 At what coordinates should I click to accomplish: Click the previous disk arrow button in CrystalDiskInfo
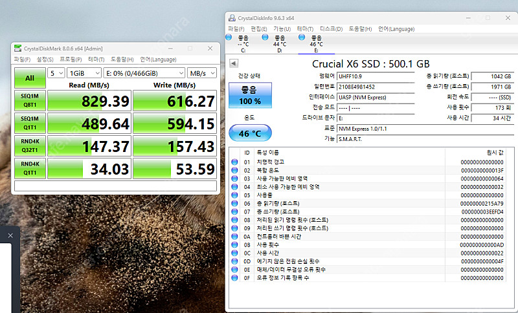coord(234,63)
